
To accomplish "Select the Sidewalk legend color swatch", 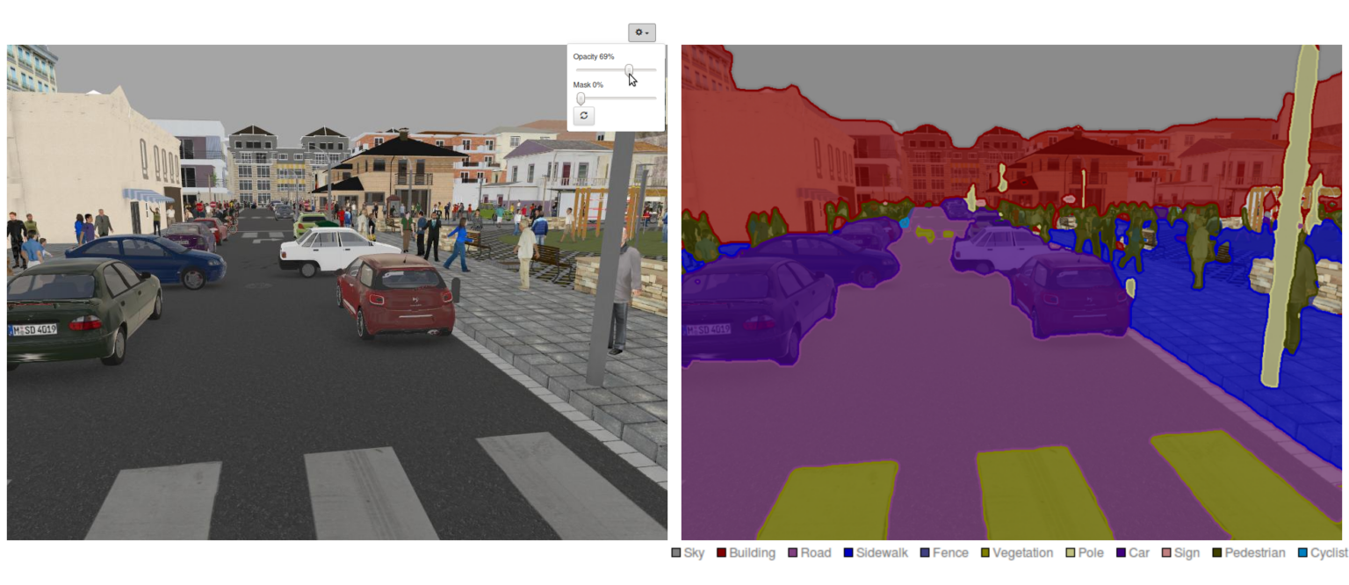I will [848, 553].
